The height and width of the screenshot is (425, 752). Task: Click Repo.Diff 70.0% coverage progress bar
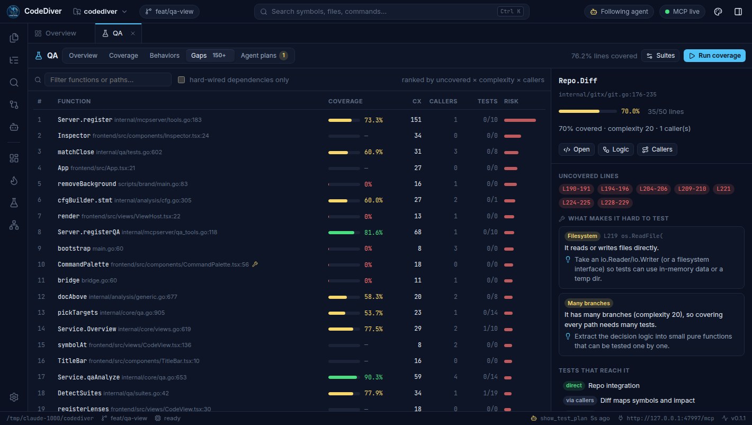tap(588, 111)
